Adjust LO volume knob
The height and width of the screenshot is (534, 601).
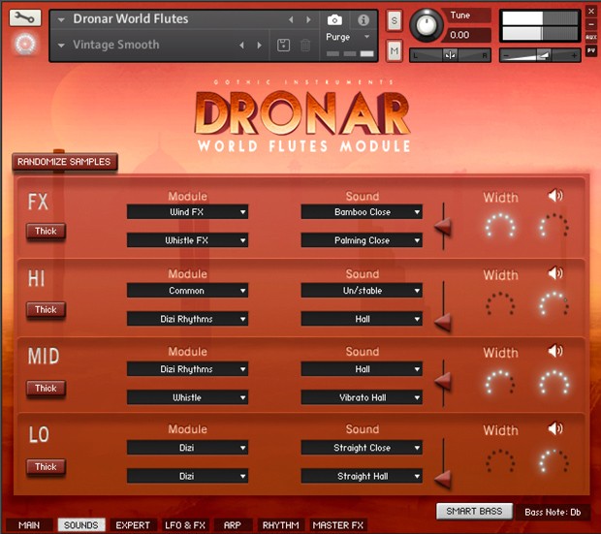pos(554,461)
